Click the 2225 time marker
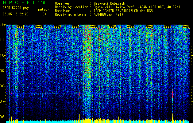 click(x=94, y=26)
